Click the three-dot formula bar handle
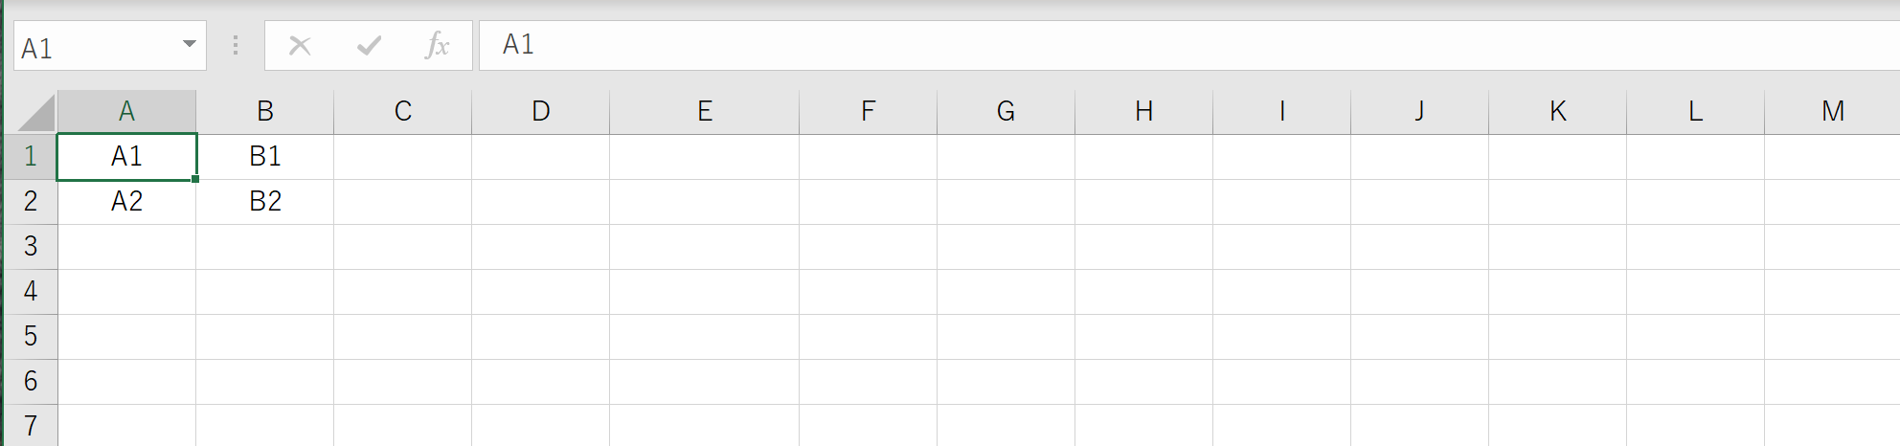 [236, 45]
